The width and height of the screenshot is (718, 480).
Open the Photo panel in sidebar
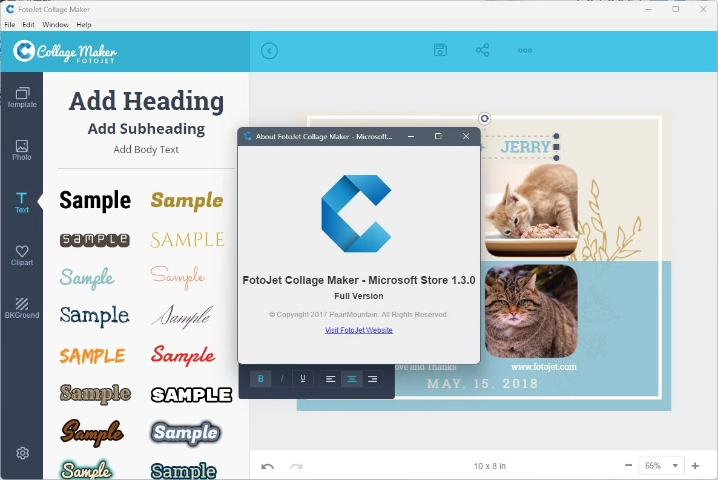pyautogui.click(x=22, y=150)
